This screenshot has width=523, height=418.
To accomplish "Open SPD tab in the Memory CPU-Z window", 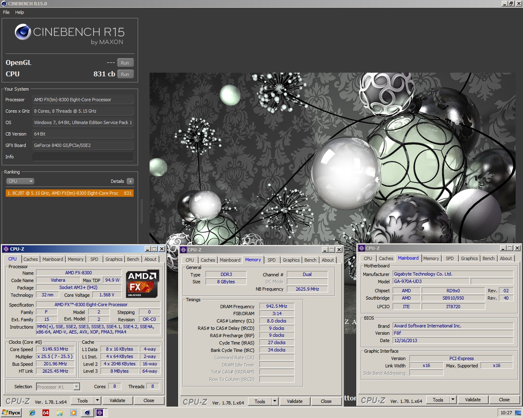I will pyautogui.click(x=272, y=260).
